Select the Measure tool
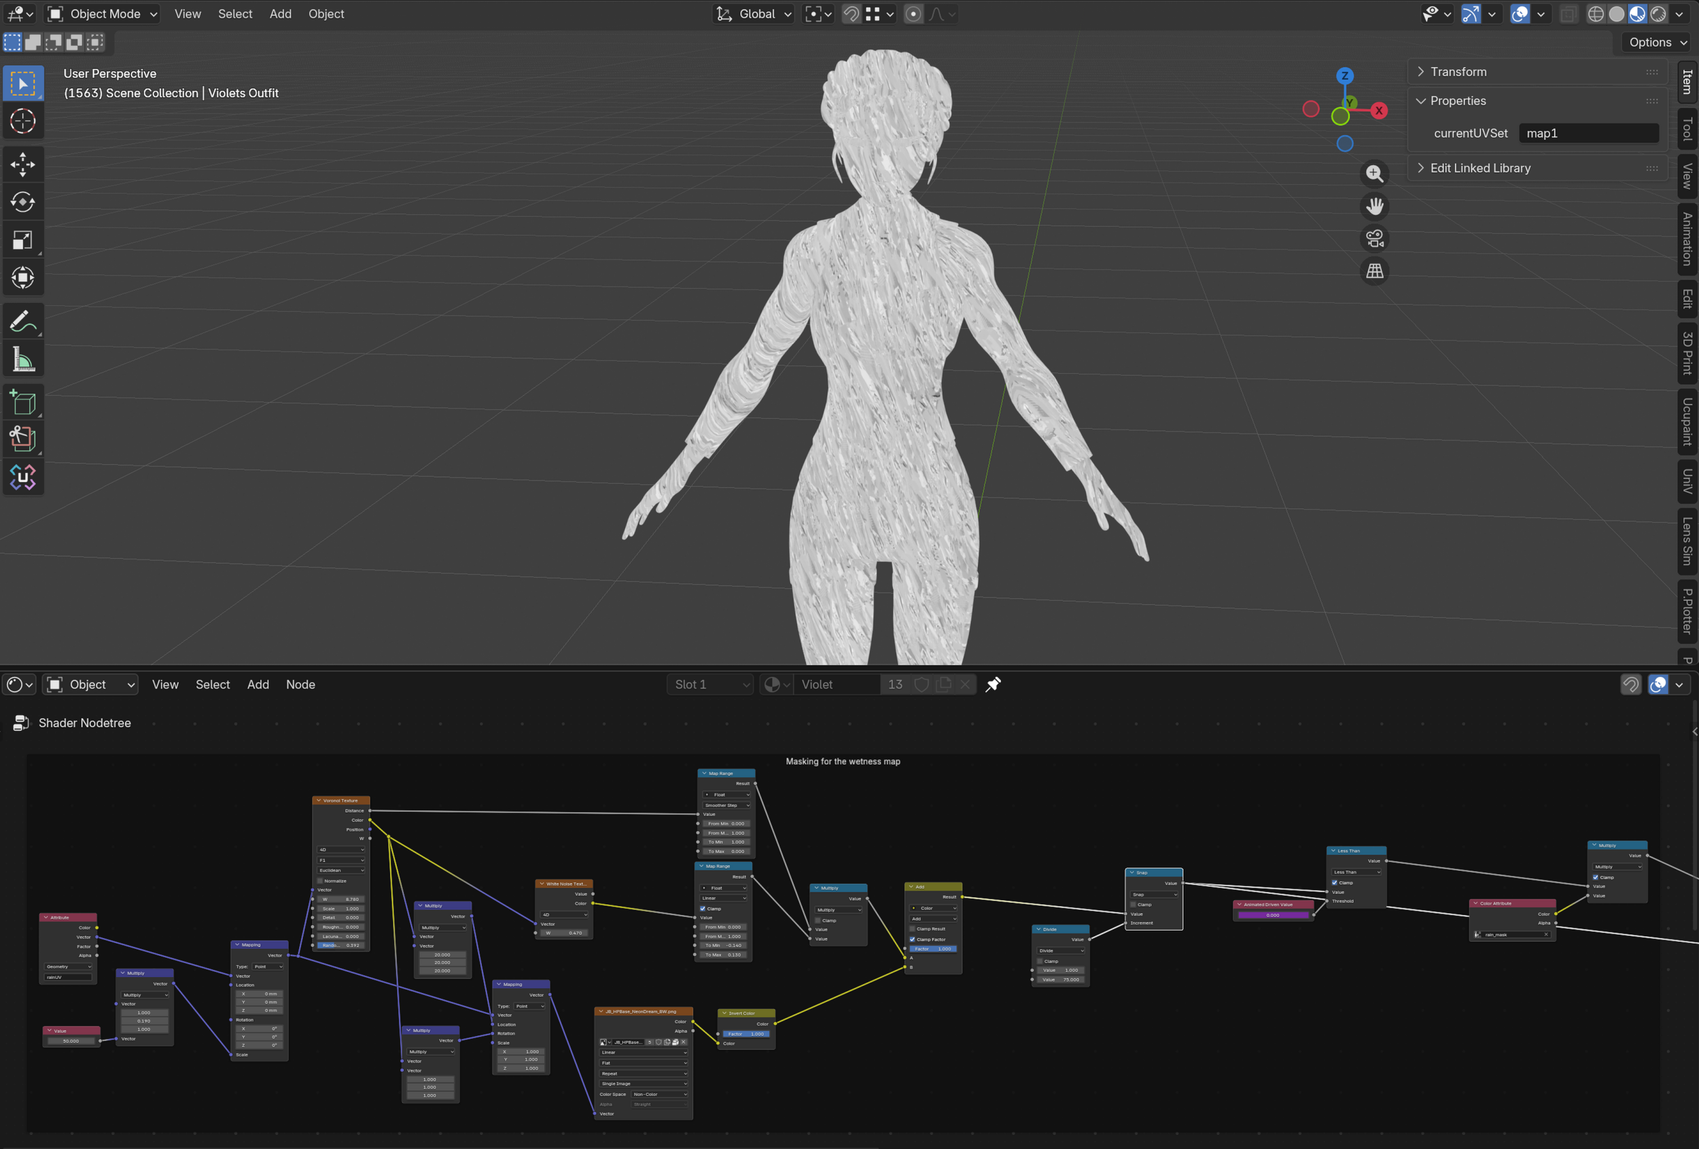Viewport: 1699px width, 1149px height. point(22,359)
